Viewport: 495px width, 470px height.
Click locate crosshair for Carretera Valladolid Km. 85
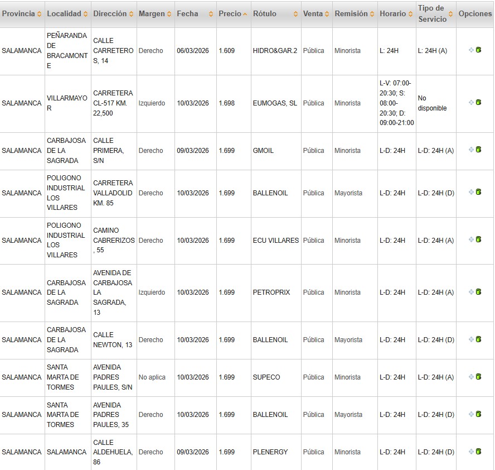click(x=472, y=193)
